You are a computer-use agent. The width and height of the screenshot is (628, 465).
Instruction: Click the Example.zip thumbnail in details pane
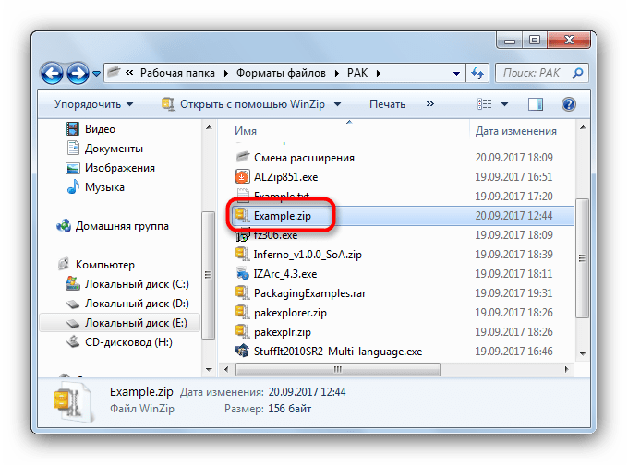tap(75, 401)
